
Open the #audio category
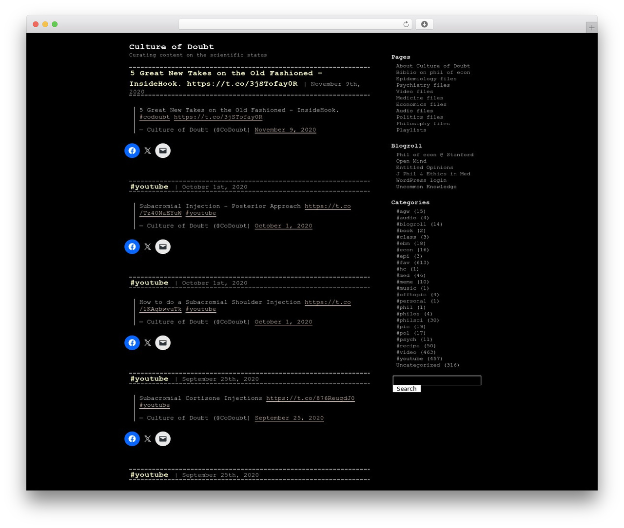406,218
